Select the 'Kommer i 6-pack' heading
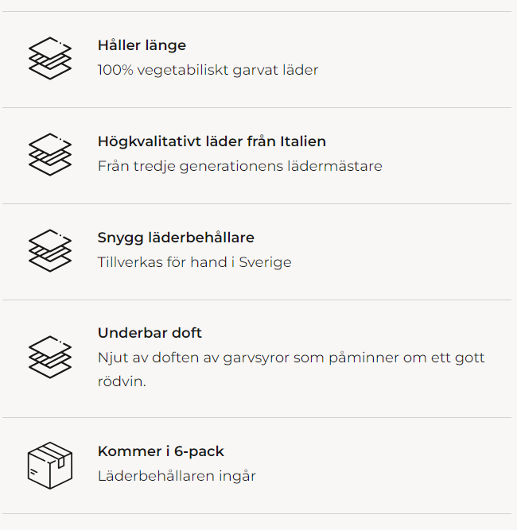Image resolution: width=517 pixels, height=530 pixels. (x=161, y=451)
